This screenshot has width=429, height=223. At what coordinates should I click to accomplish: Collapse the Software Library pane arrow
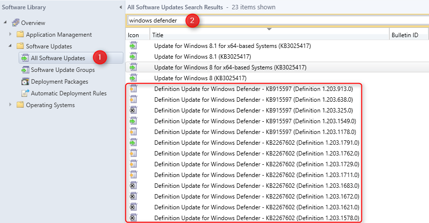pyautogui.click(x=120, y=7)
